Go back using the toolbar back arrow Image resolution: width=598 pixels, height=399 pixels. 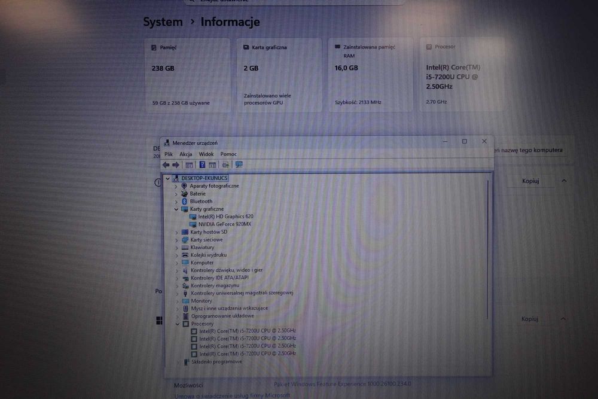(166, 165)
